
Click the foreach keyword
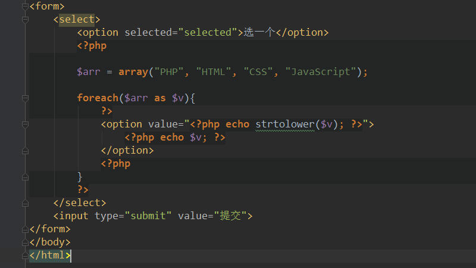coord(98,98)
